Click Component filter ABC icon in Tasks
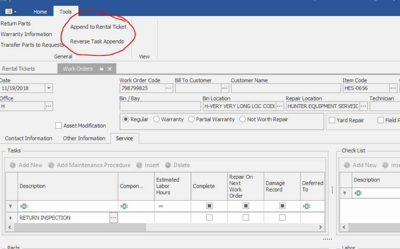Screen dimensions: 400x249 click(x=124, y=206)
